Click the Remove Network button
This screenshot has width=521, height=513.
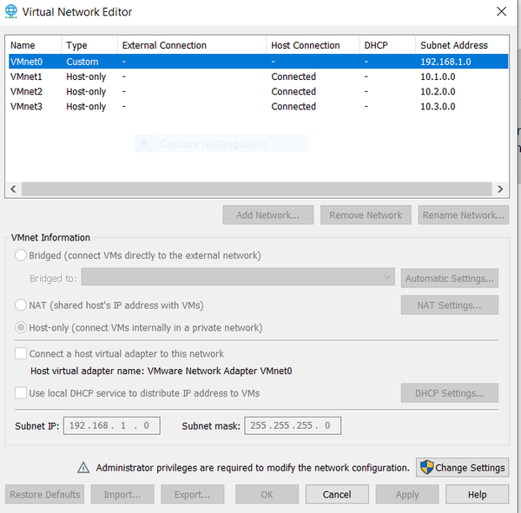pos(366,215)
